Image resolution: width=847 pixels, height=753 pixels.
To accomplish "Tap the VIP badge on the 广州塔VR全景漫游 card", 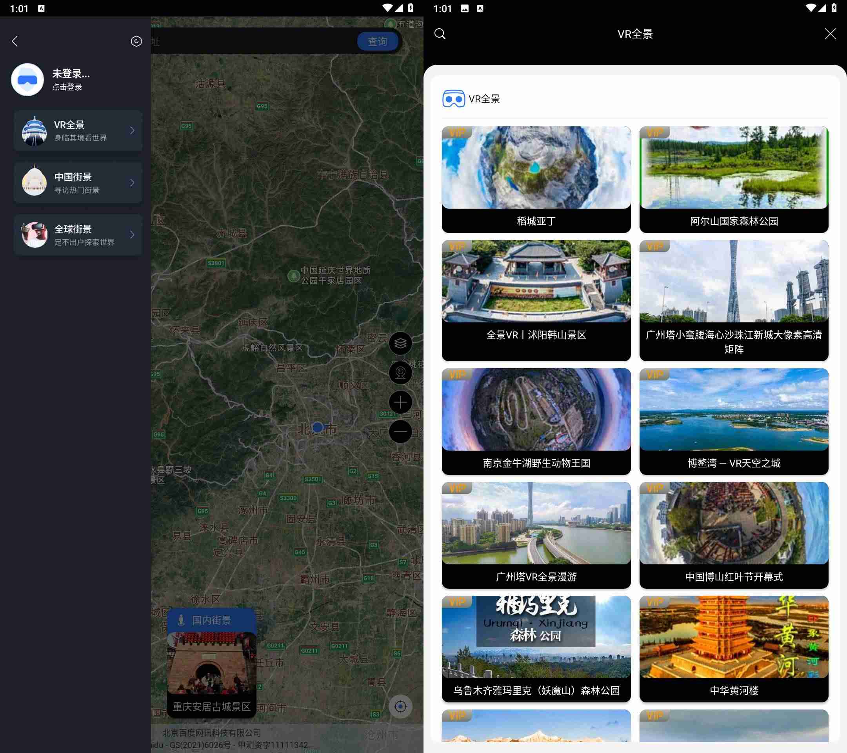I will click(x=457, y=488).
